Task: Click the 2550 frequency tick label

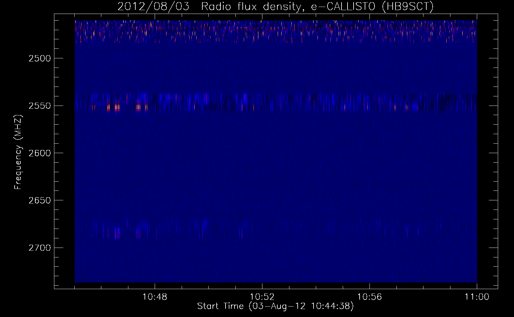Action: point(40,106)
